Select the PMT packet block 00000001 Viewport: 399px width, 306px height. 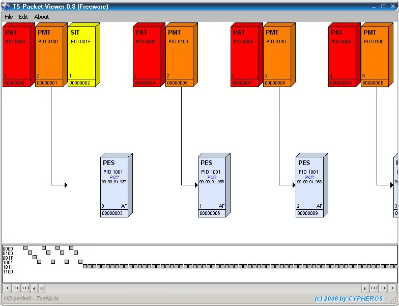51,55
